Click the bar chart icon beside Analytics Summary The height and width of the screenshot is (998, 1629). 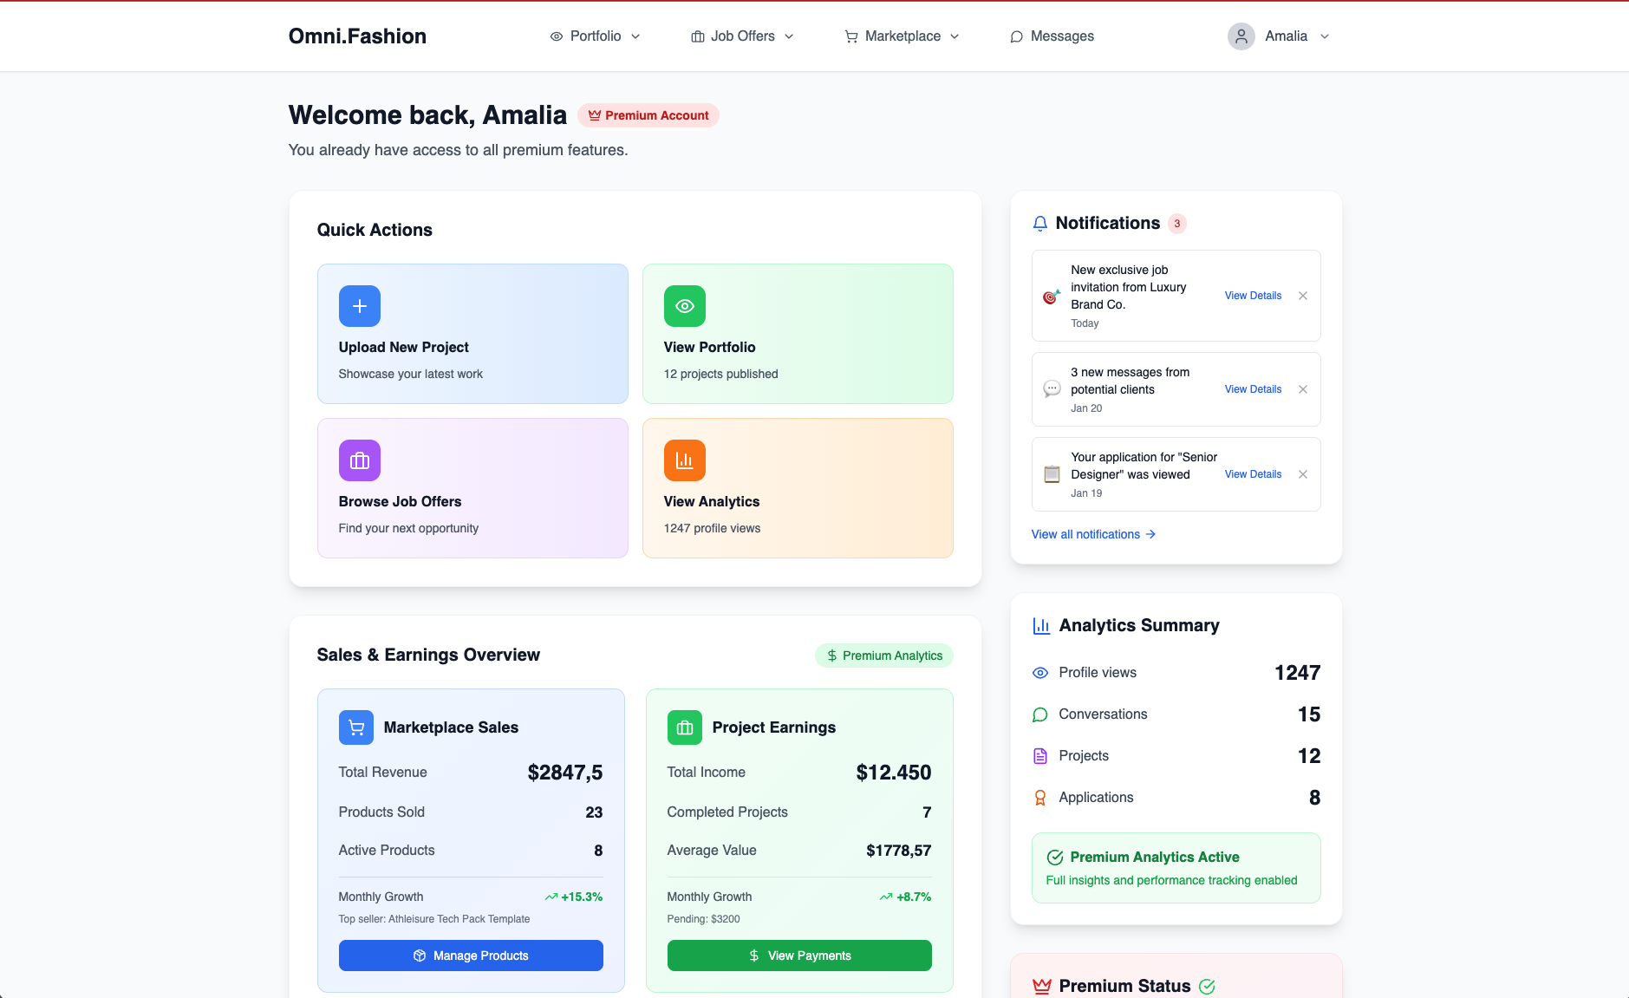1041,626
